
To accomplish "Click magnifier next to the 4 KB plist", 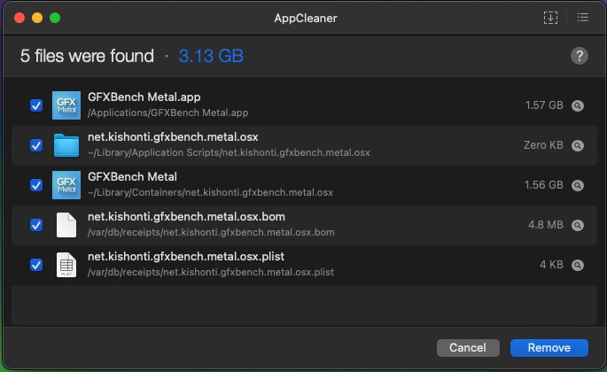I will 578,265.
